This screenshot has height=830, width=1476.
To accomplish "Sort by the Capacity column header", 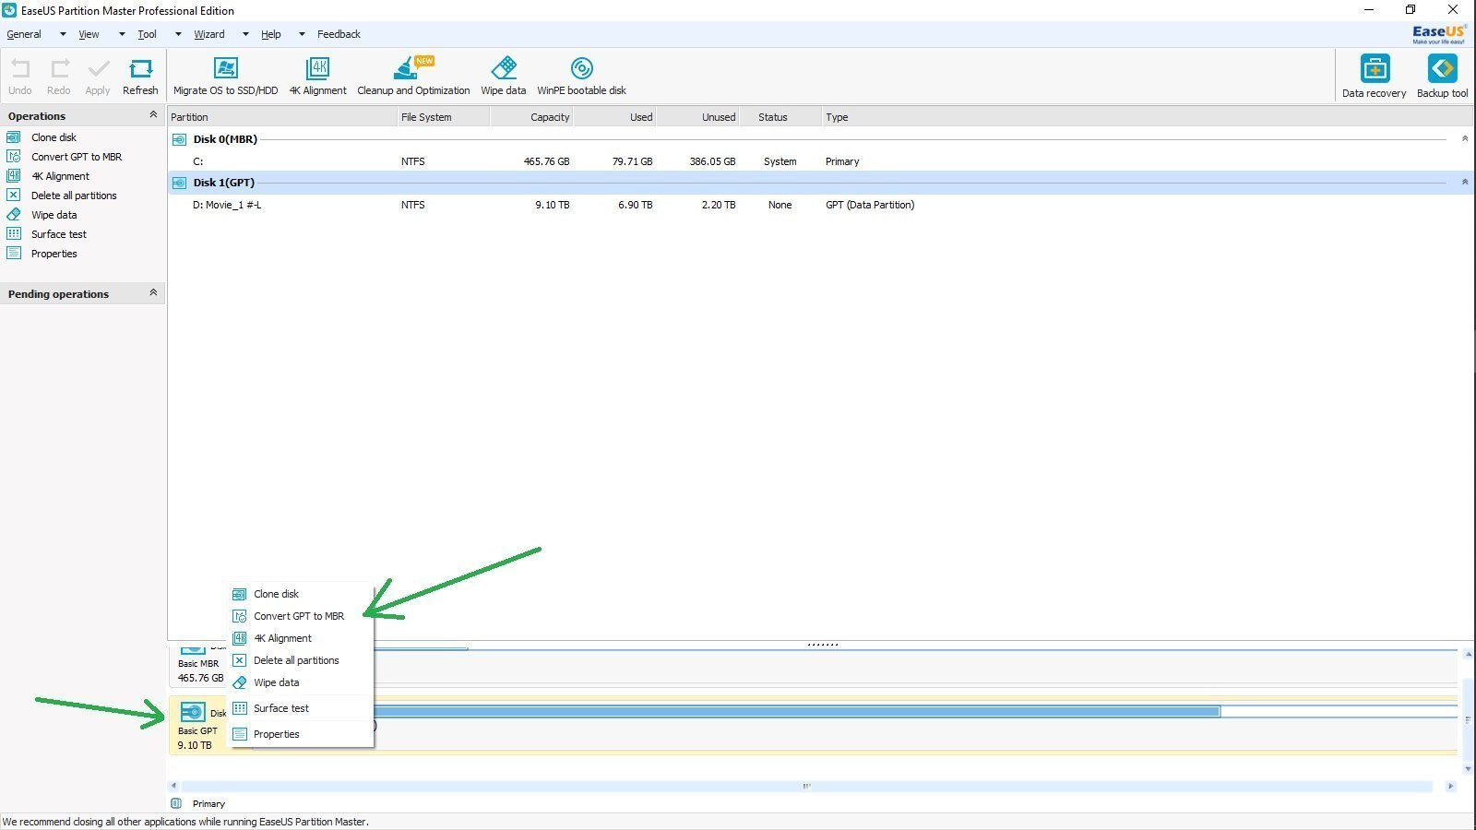I will 531,117.
